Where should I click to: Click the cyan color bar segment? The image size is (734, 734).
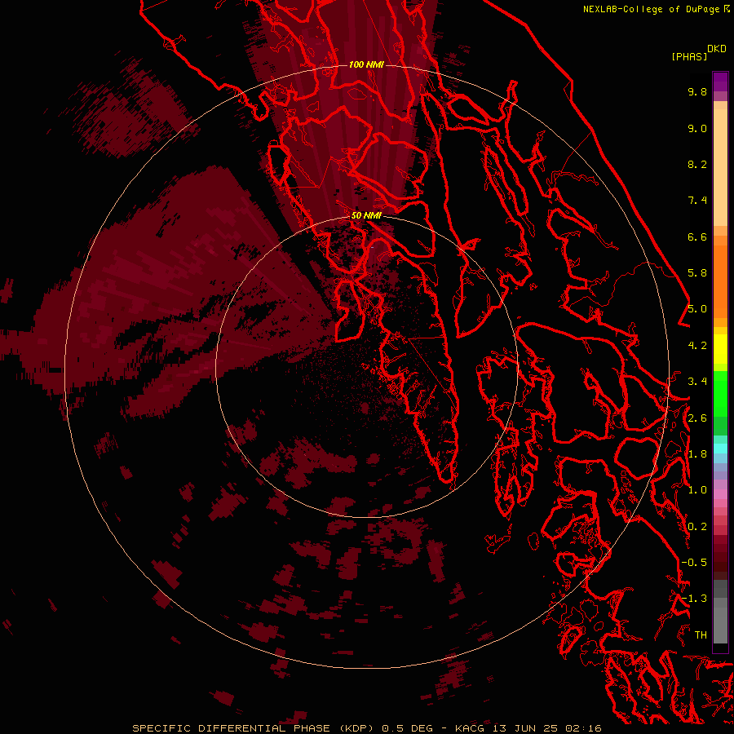pos(720,449)
